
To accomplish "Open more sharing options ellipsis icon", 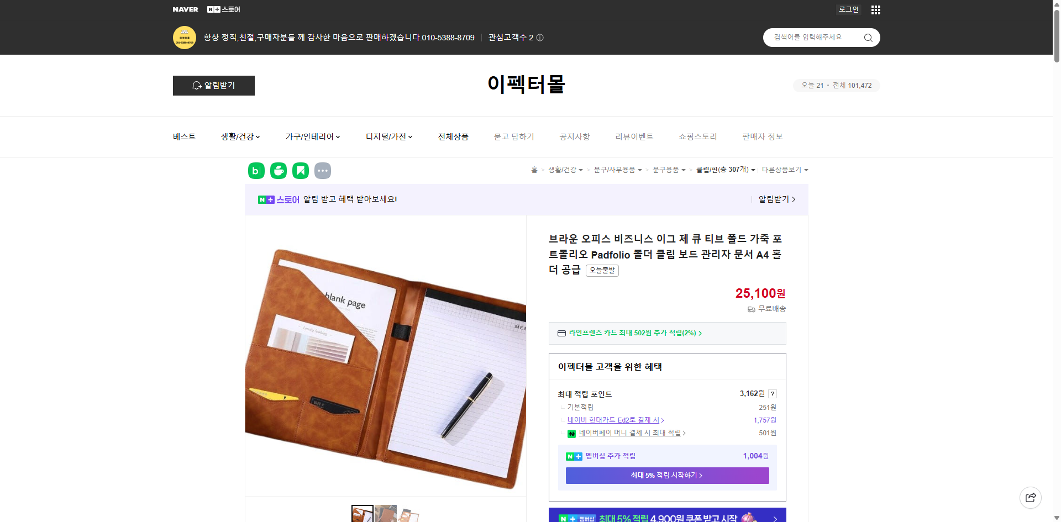I will coord(323,171).
